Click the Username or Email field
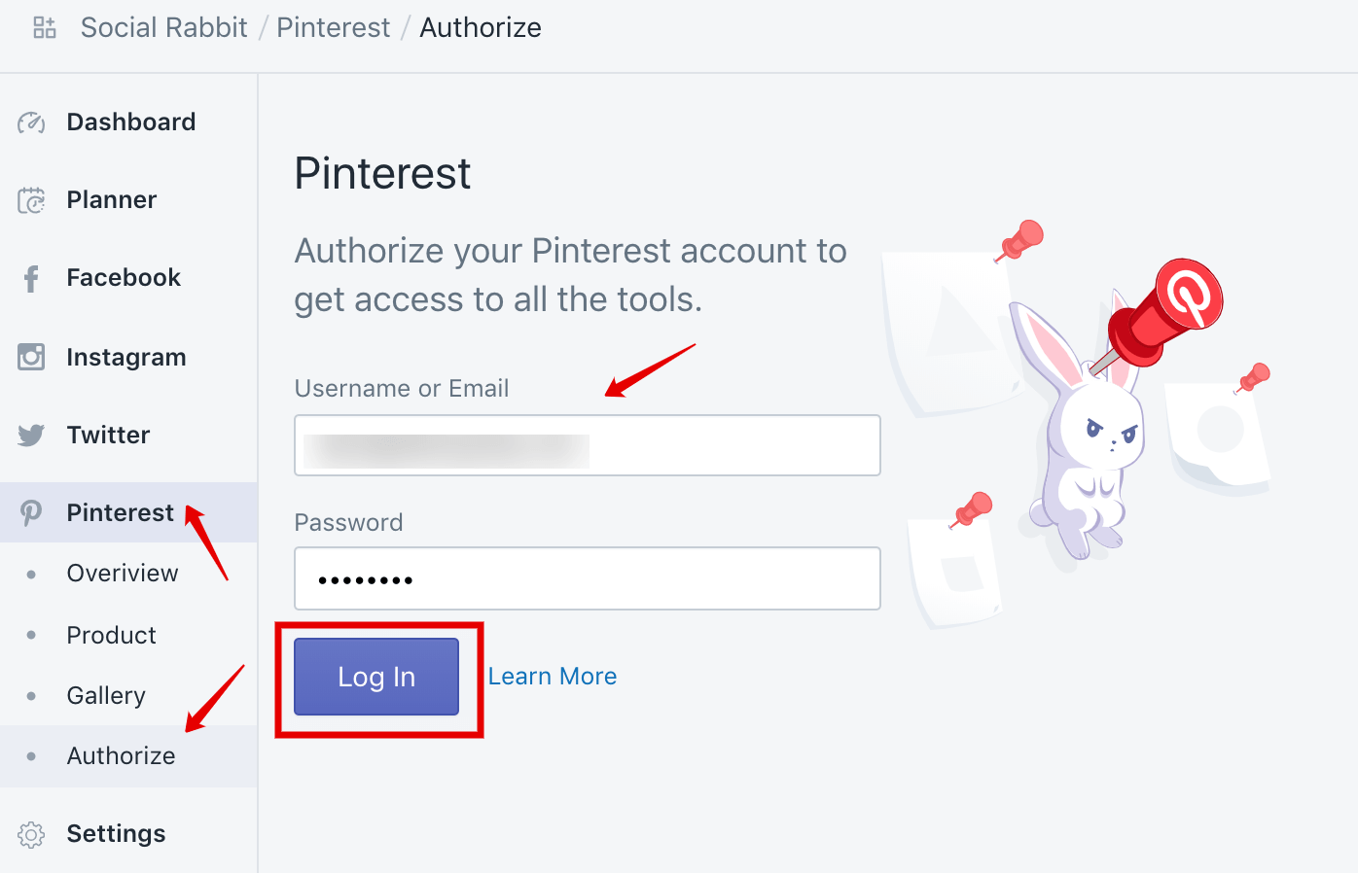 (x=588, y=445)
